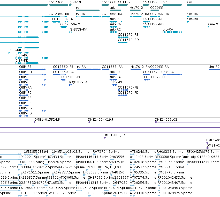Select the Hsc70-2-PA protein label

(x=140, y=67)
